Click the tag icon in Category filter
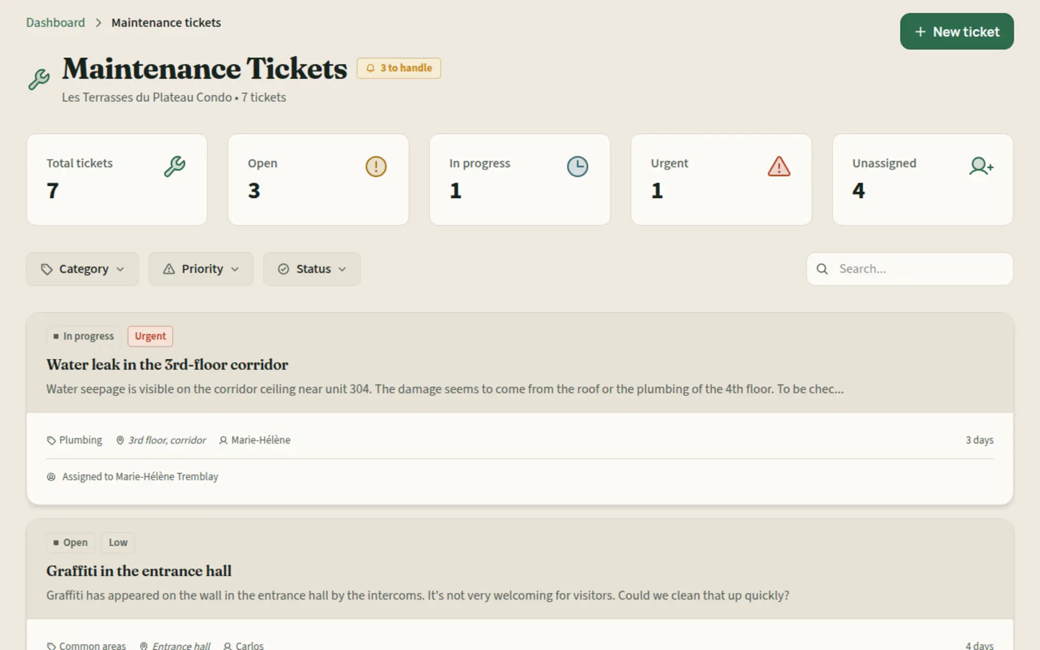Screen dimensions: 1040x650 tap(47, 269)
